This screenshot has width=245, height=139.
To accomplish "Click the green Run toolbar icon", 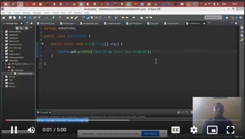I will (54, 18).
